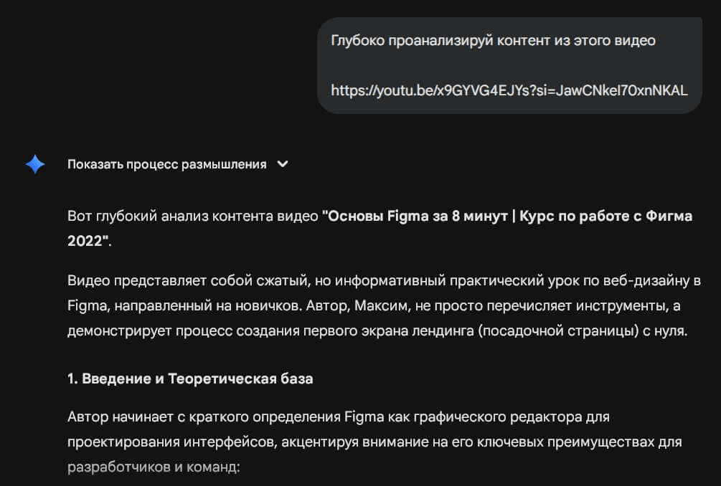Click the bold year "2022" in the title
Viewport: 721px width, 486px height.
pyautogui.click(x=86, y=240)
